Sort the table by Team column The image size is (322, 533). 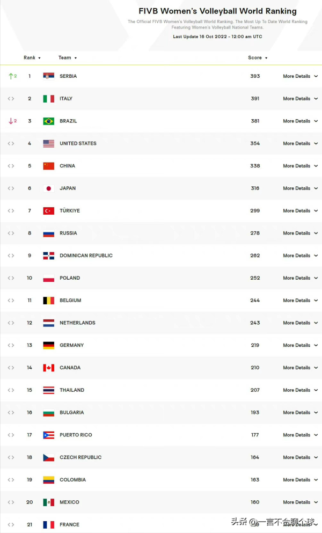click(67, 58)
